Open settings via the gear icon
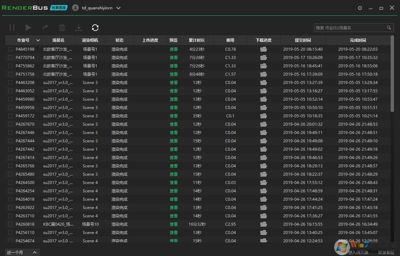This screenshot has height=256, width=400. 360,8
